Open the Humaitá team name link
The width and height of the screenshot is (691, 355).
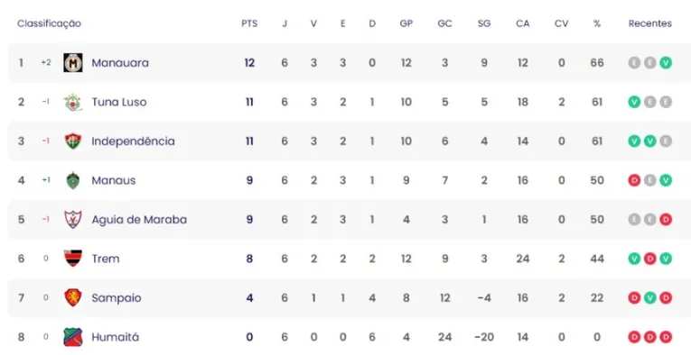(x=115, y=337)
